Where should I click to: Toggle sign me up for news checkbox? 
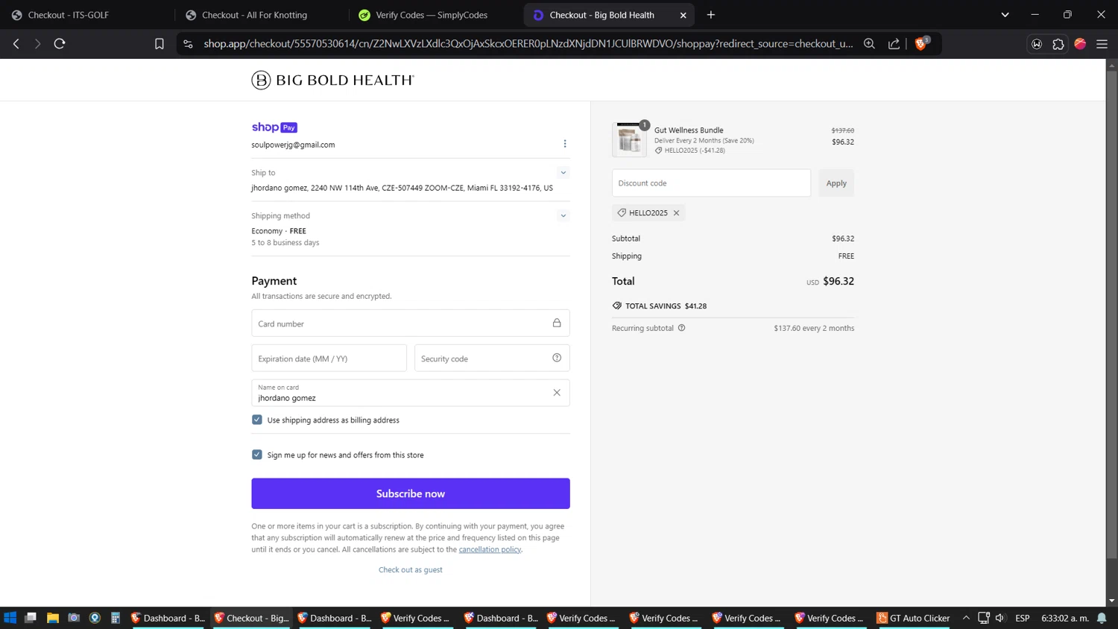pos(257,455)
